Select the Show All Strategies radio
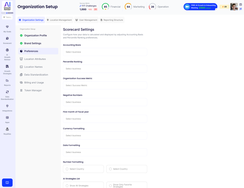The height and width of the screenshot is (188, 244). tap(67, 185)
